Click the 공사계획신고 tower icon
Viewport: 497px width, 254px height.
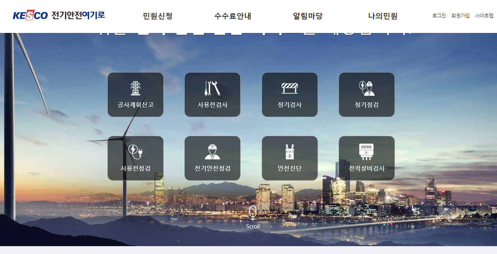(136, 88)
